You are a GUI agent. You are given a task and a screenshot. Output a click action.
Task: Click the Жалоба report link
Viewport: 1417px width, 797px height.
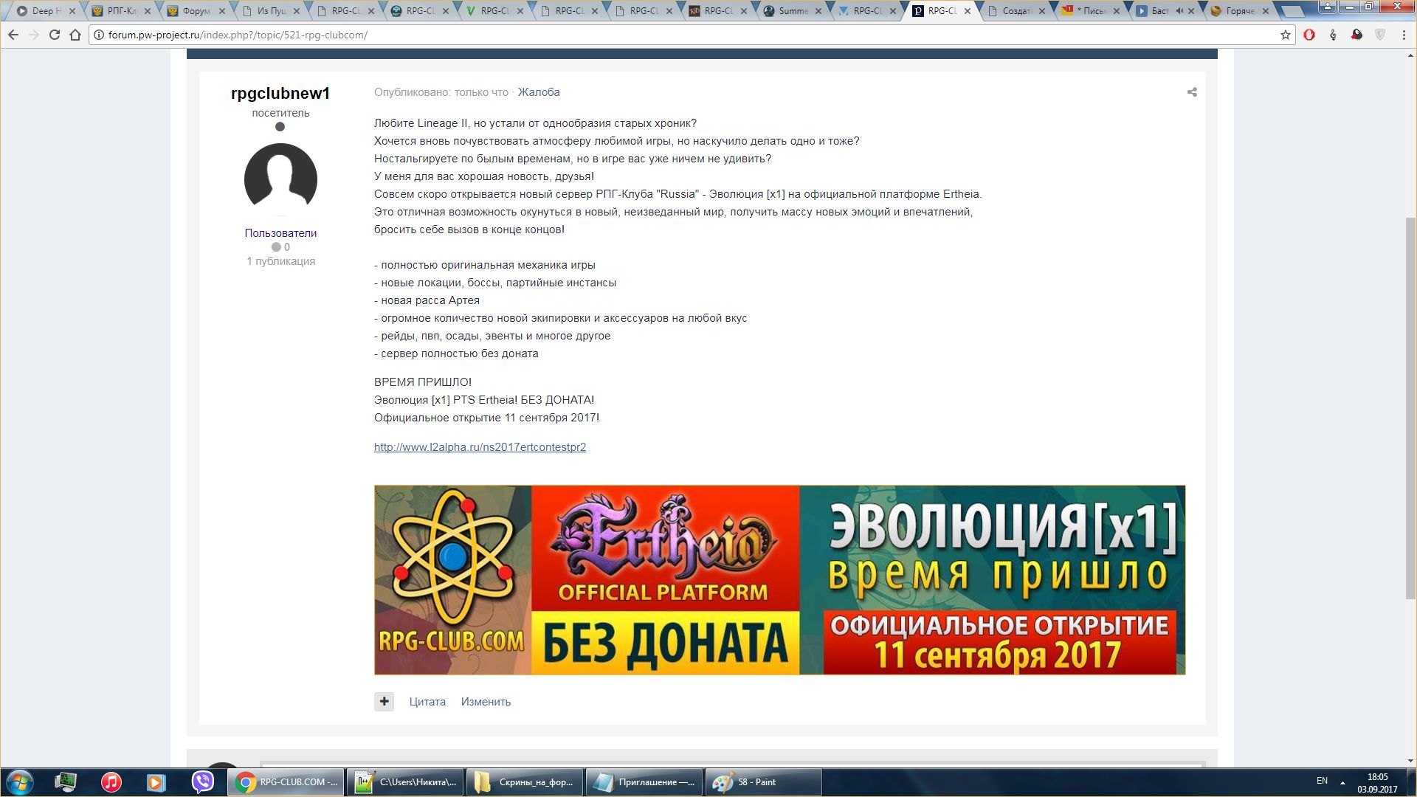(539, 92)
